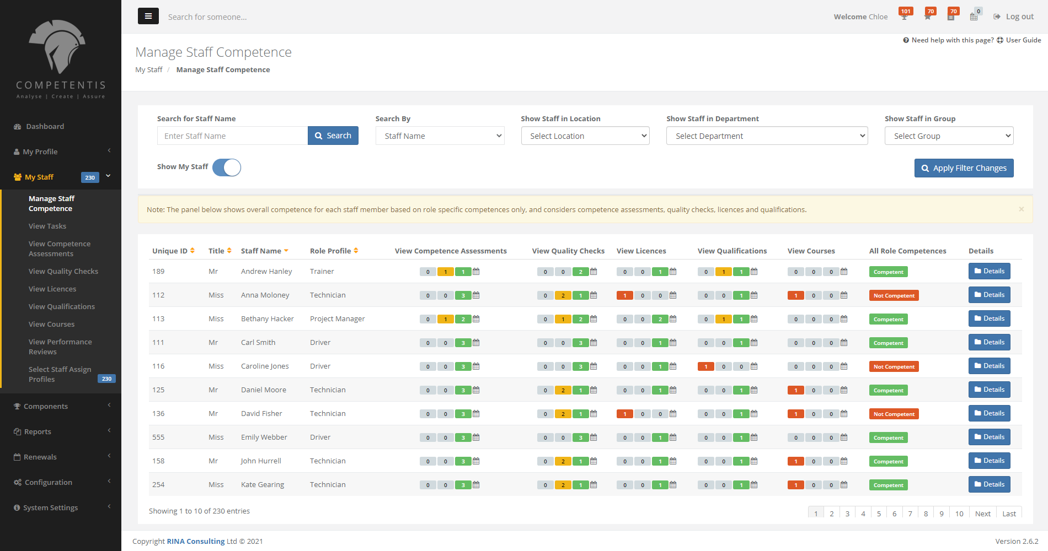Toggle the Show My Staff switch off

pos(226,168)
